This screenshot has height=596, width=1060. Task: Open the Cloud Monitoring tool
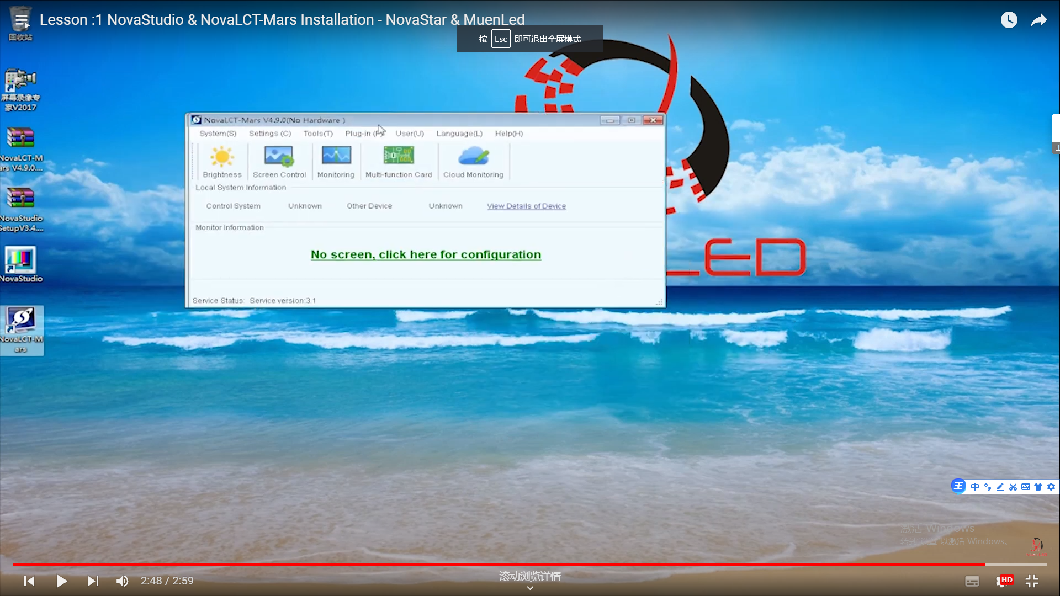473,162
